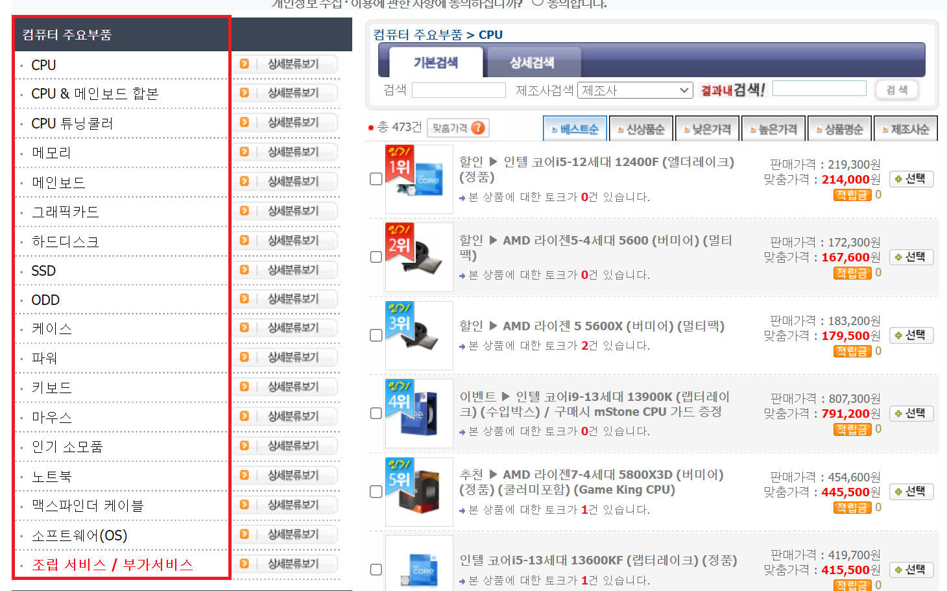This screenshot has width=947, height=591.
Task: Open the 케이스 category
Action: coord(51,329)
